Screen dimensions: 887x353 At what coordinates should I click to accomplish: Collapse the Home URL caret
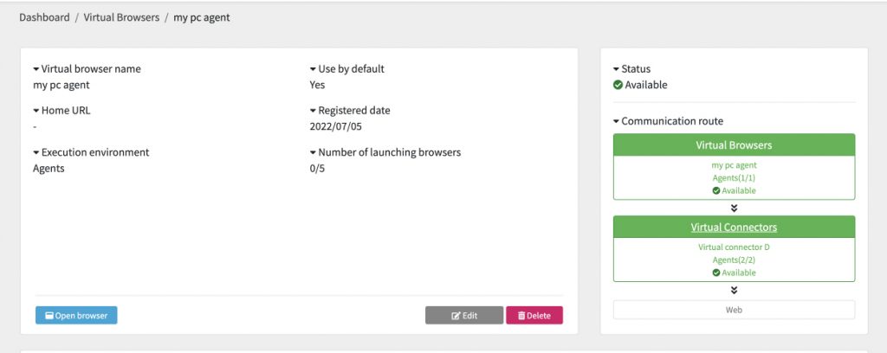pos(36,111)
